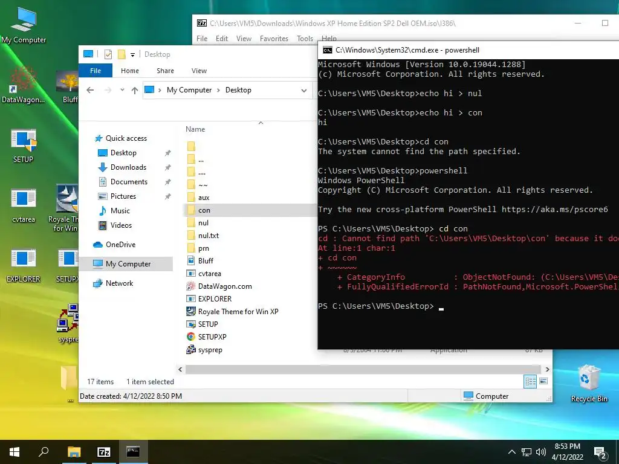Switch to Details view layout

[x=530, y=381]
